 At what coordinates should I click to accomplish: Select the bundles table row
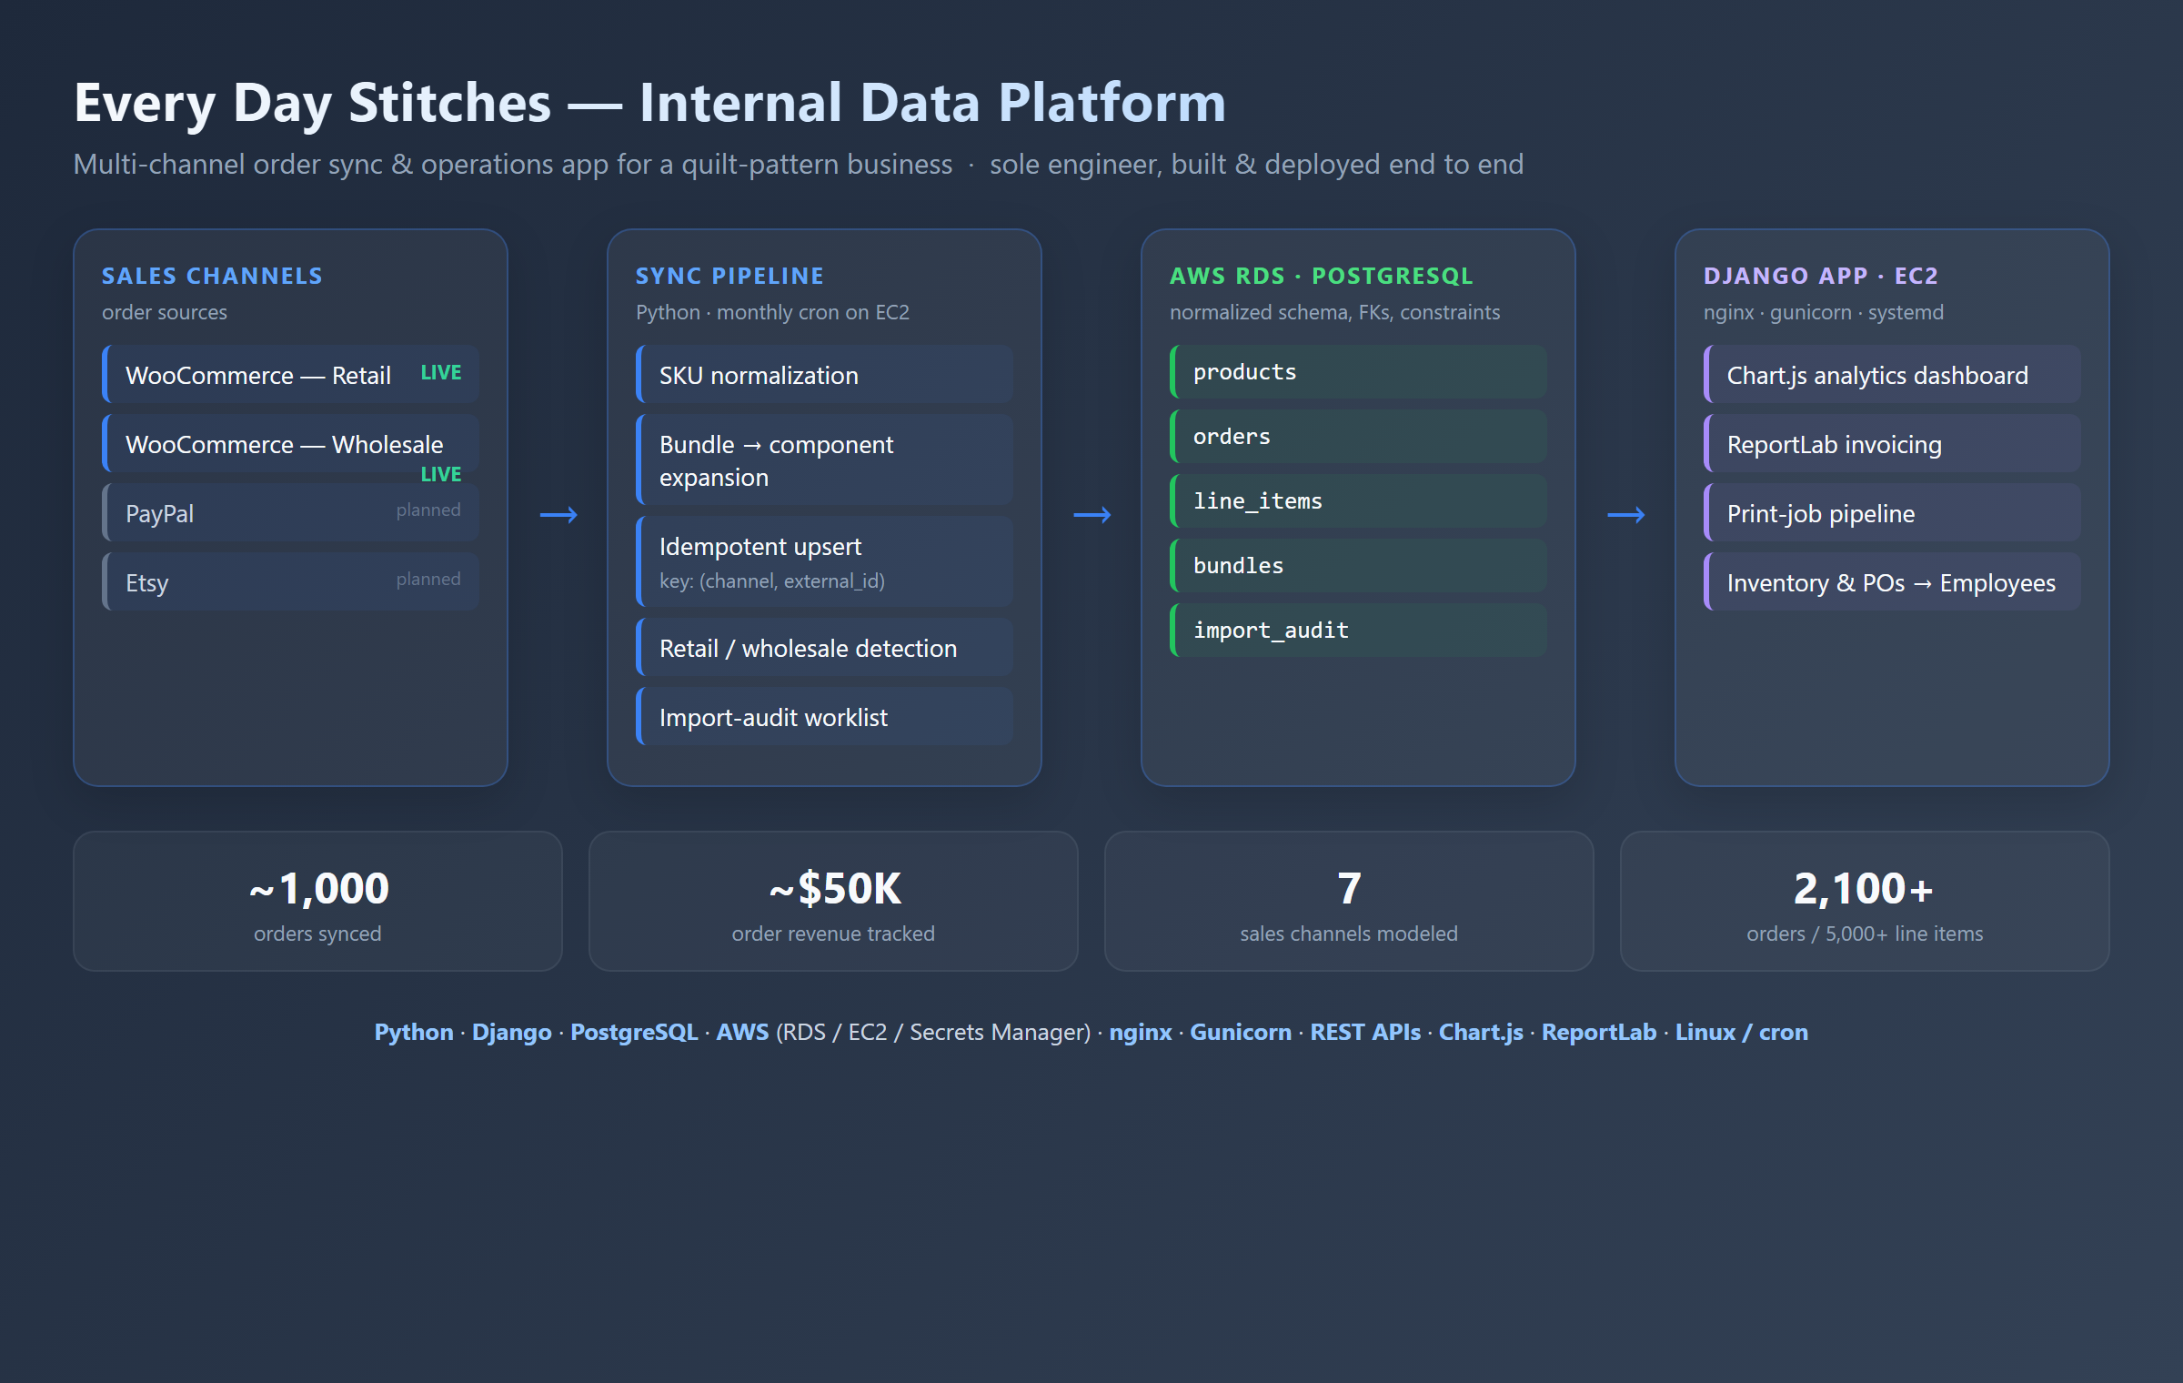1358,565
